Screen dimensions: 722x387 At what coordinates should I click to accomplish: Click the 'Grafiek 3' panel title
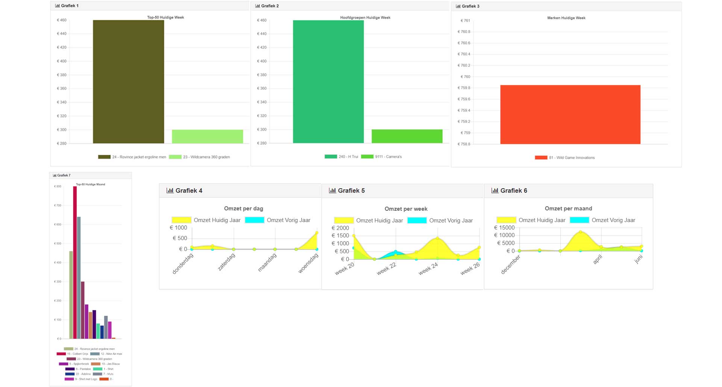pos(470,6)
